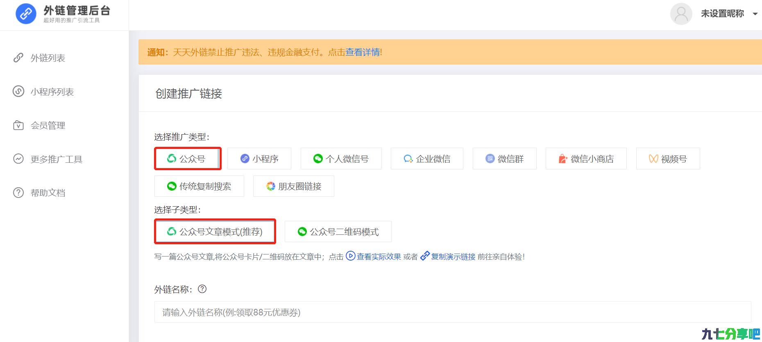Click the 会员管理 sidebar icon

[18, 125]
